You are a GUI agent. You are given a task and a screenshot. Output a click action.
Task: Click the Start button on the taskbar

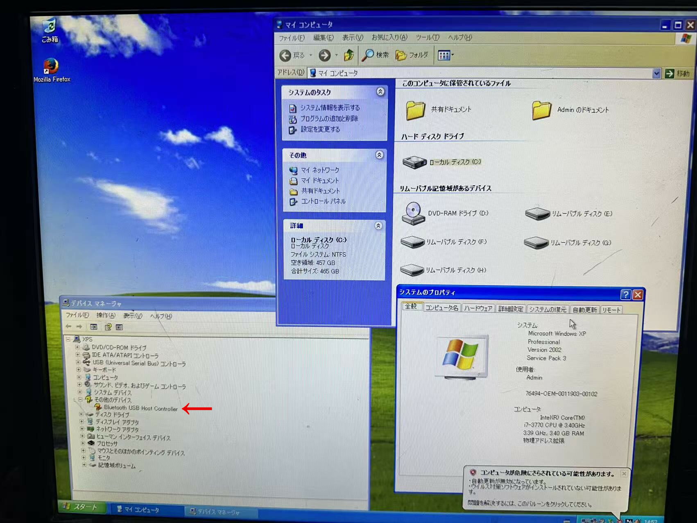click(81, 507)
